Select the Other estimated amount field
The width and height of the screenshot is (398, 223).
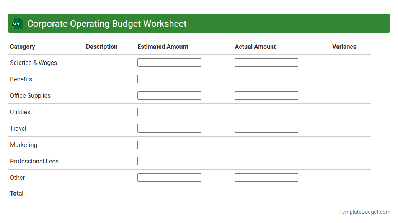tap(169, 177)
